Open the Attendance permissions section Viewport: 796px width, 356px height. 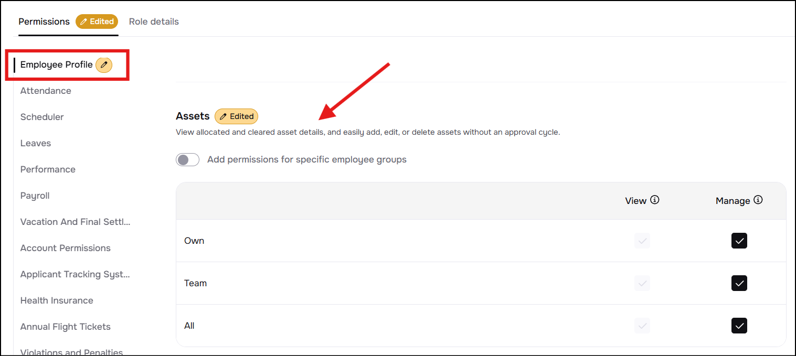(x=46, y=91)
